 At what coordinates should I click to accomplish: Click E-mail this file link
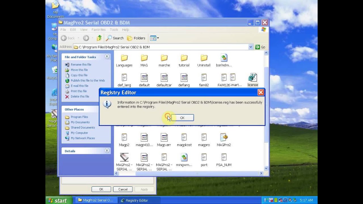click(79, 86)
